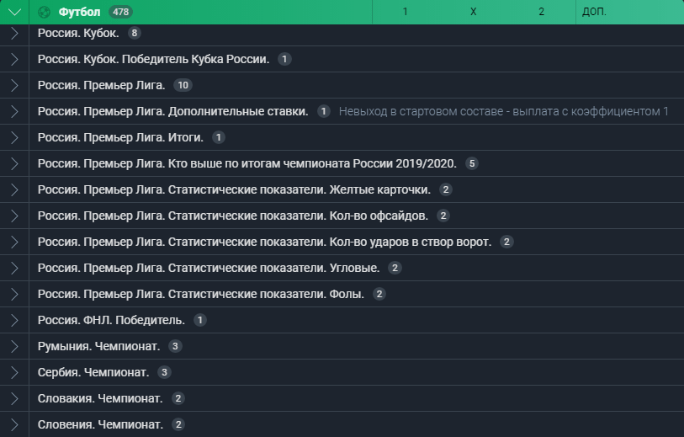
Task: Click the 2 badge on Угловые row
Action: pyautogui.click(x=395, y=268)
